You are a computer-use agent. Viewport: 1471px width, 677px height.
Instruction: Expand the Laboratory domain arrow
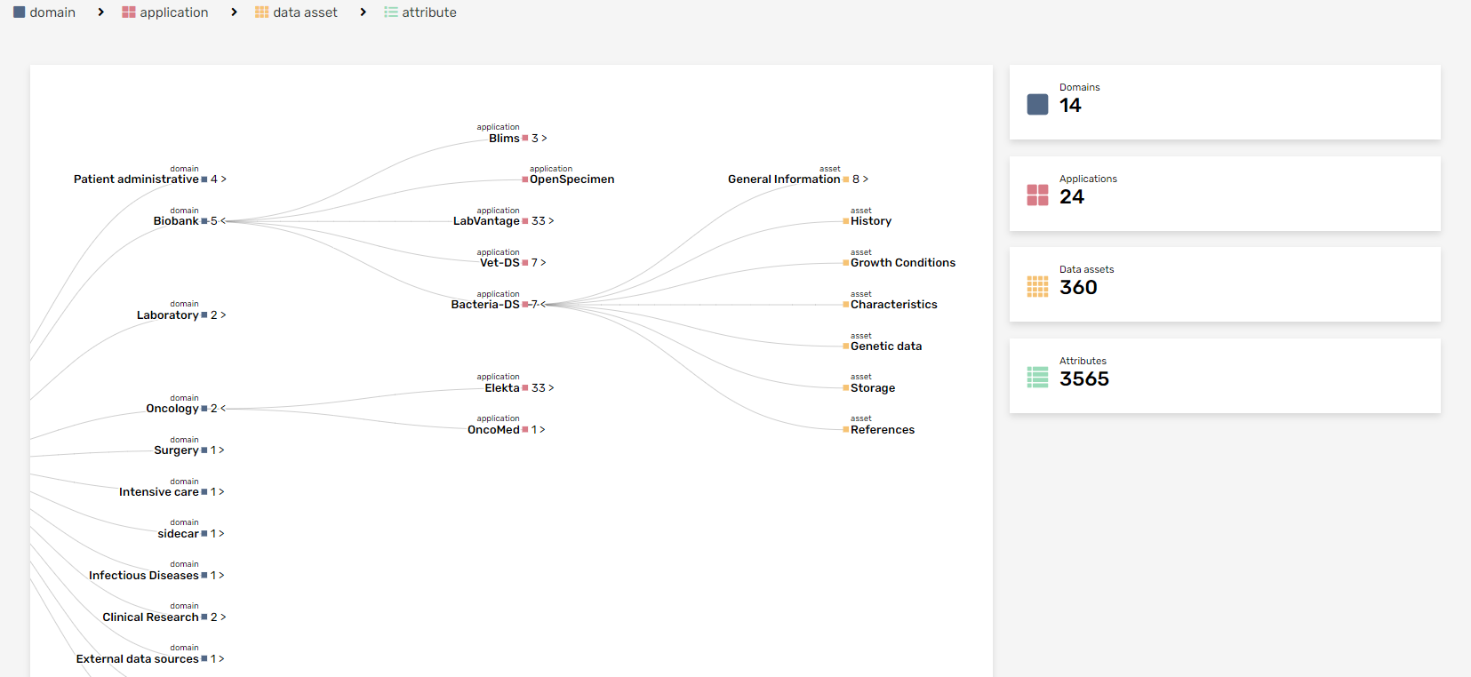[x=224, y=315]
